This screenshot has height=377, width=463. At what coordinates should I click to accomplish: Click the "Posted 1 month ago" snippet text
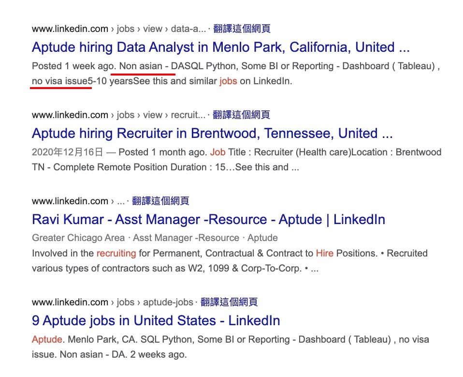(x=162, y=152)
